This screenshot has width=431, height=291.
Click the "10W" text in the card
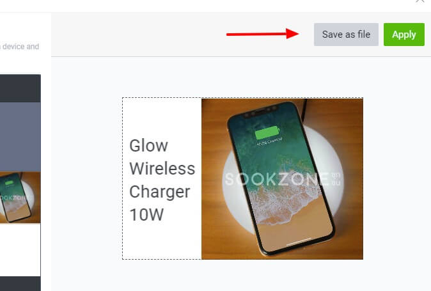146,215
